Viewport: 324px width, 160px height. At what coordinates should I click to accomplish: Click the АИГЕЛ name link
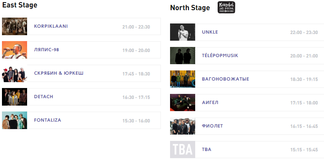(x=210, y=103)
